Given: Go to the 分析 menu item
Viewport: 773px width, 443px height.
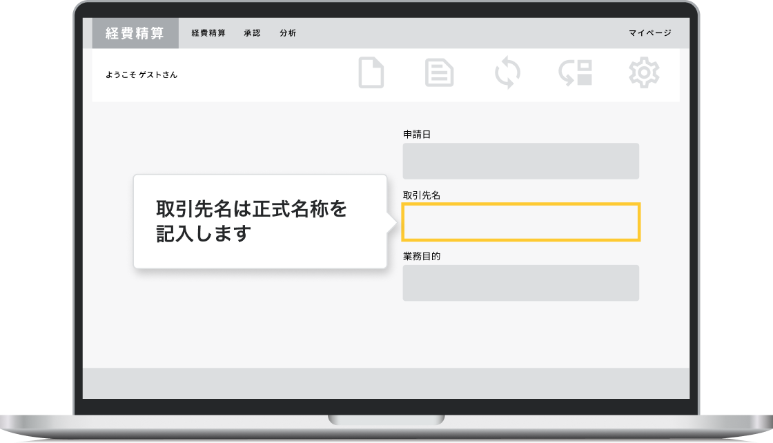Looking at the screenshot, I should click(288, 33).
